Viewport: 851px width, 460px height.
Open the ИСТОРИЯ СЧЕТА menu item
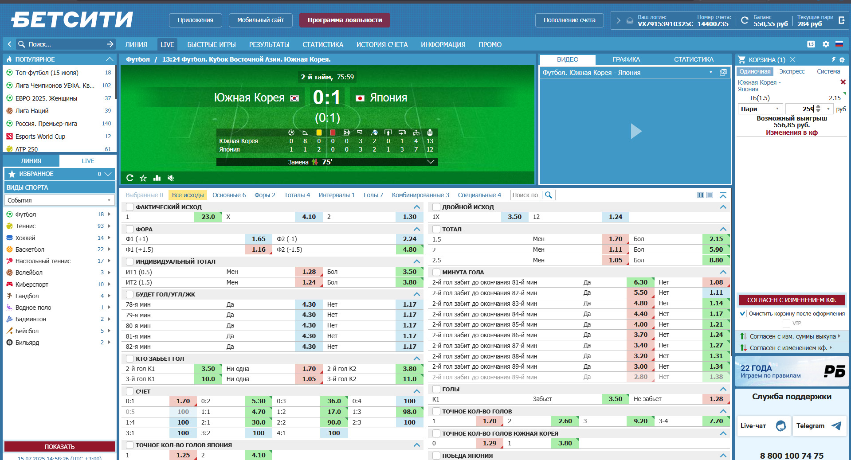click(382, 44)
